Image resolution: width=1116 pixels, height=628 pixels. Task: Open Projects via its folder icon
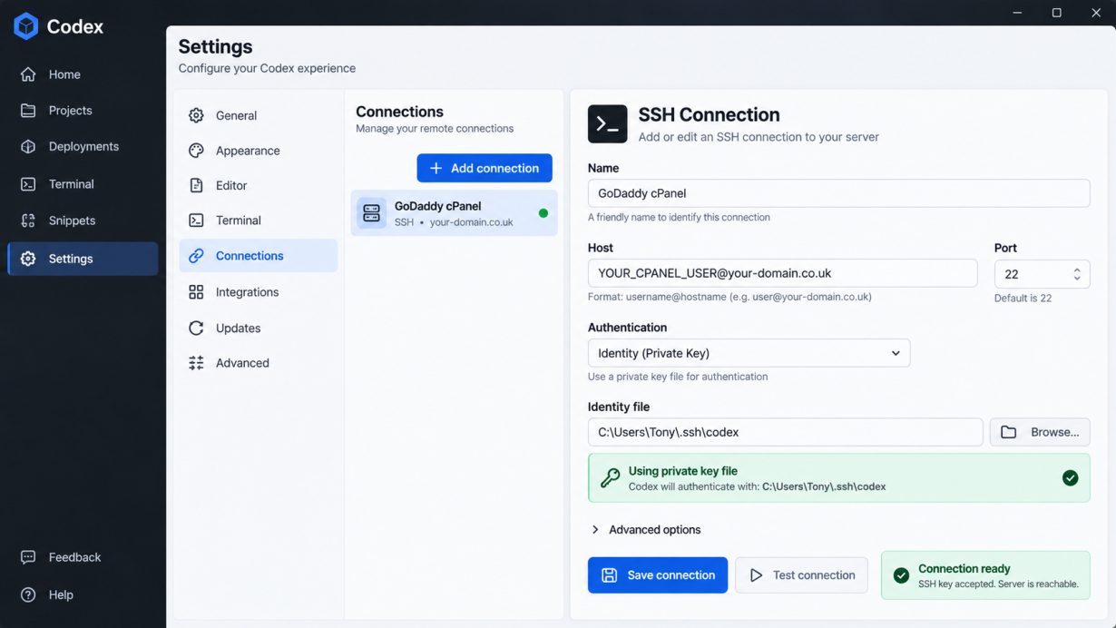tap(28, 111)
